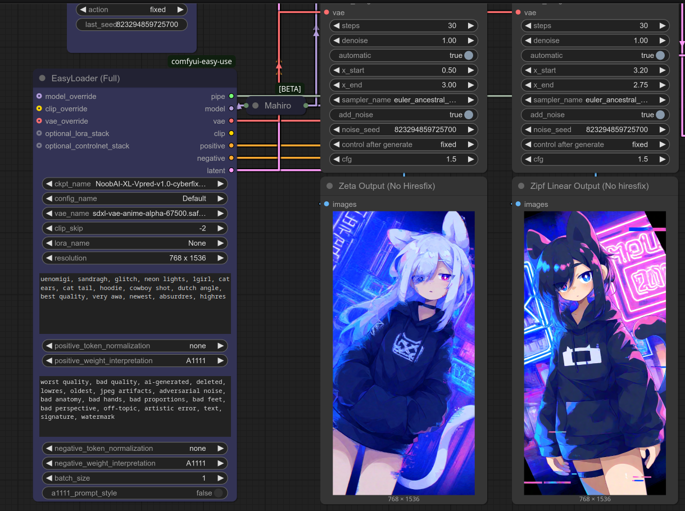Viewport: 685px width, 511px height.
Task: Open the positive_weight_interpretation dropdown
Action: (135, 361)
